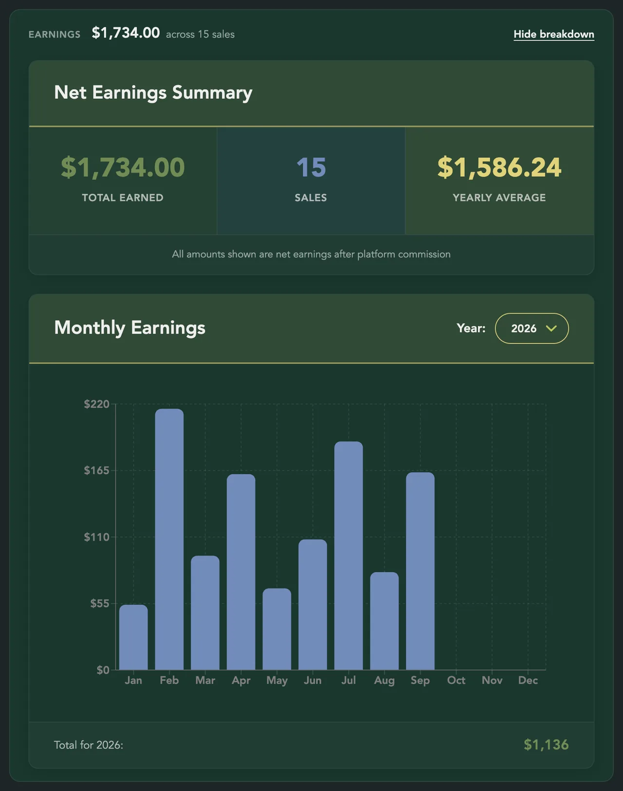Click the Monthly Earnings heading
Screen dimensions: 623x791
tap(130, 328)
